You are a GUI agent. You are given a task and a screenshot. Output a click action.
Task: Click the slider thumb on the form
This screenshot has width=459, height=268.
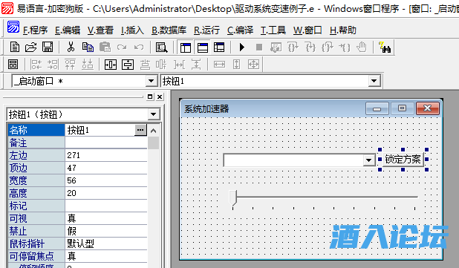232,198
